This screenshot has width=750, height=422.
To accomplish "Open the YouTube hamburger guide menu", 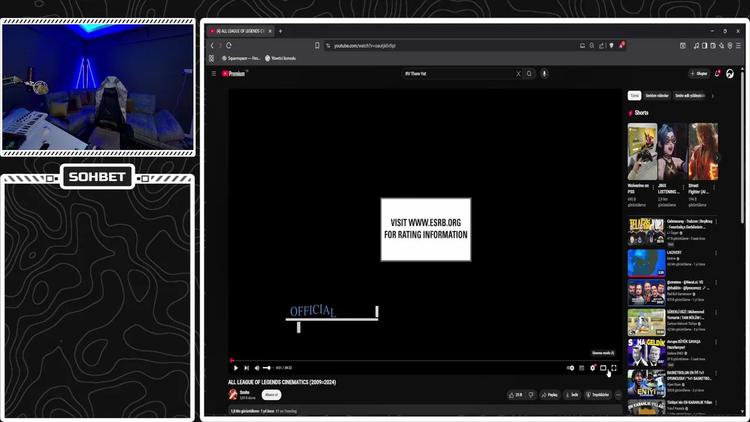I will [214, 74].
